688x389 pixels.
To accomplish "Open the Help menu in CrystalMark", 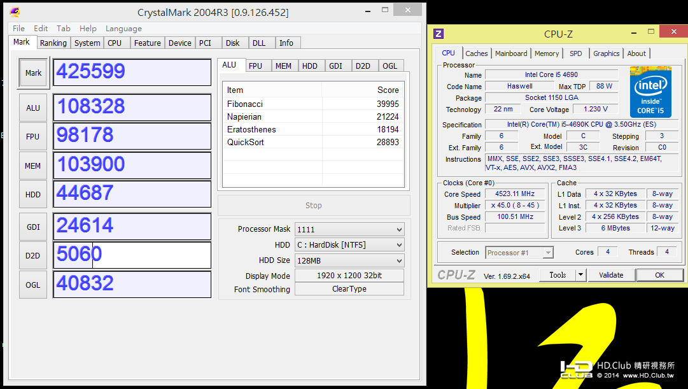I will tap(88, 29).
